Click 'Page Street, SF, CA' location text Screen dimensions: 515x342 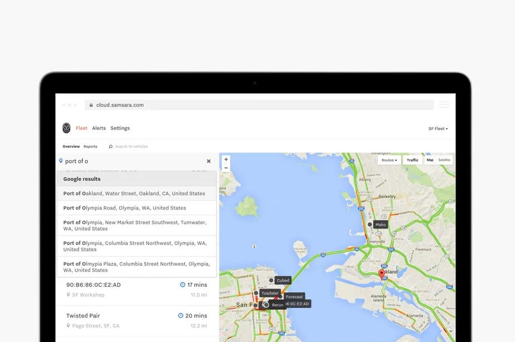coord(96,326)
